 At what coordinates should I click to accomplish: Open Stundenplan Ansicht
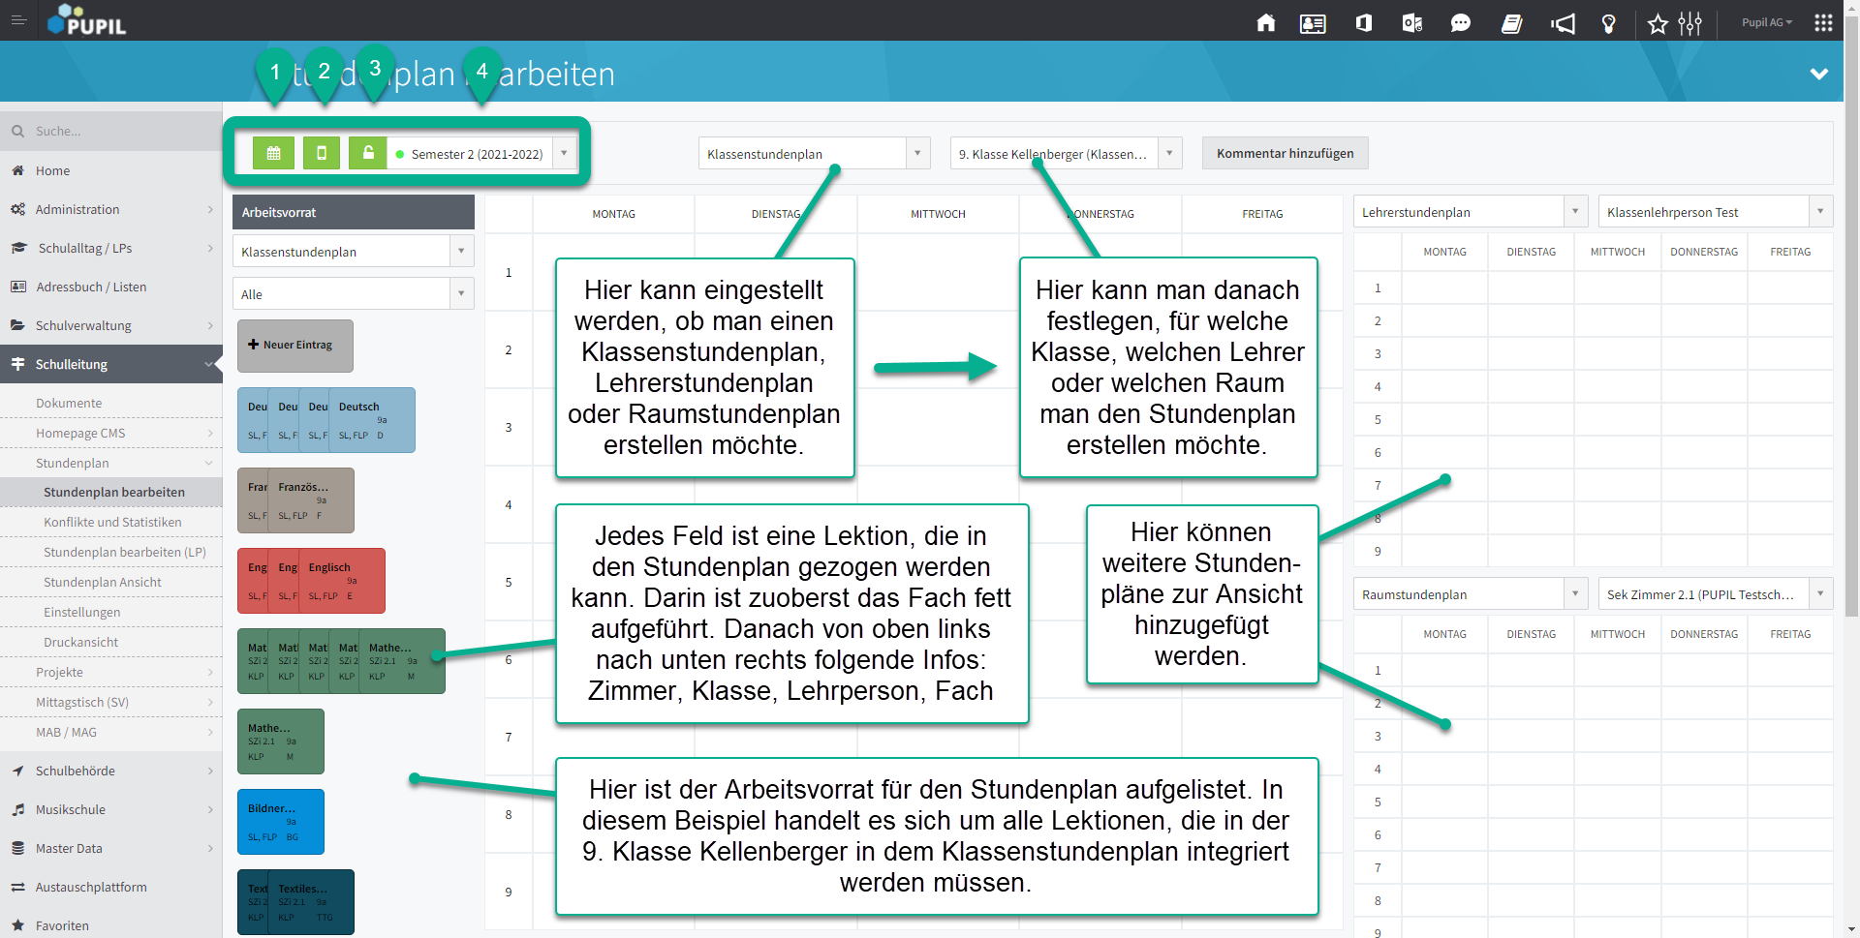click(x=111, y=582)
